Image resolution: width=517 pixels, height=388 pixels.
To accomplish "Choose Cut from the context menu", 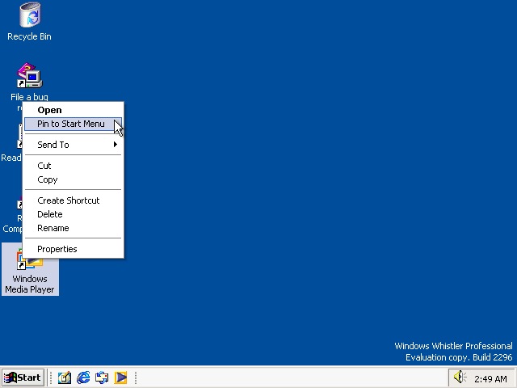I will (74, 166).
